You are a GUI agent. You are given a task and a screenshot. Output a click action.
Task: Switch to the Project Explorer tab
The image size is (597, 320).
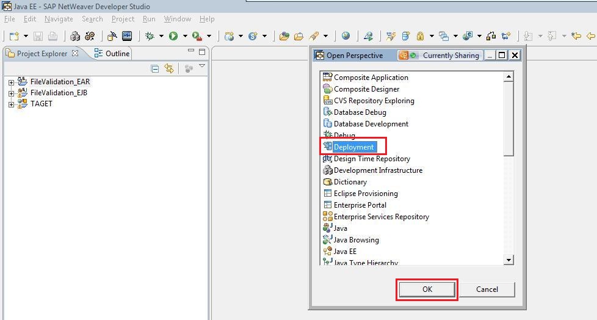tap(42, 53)
